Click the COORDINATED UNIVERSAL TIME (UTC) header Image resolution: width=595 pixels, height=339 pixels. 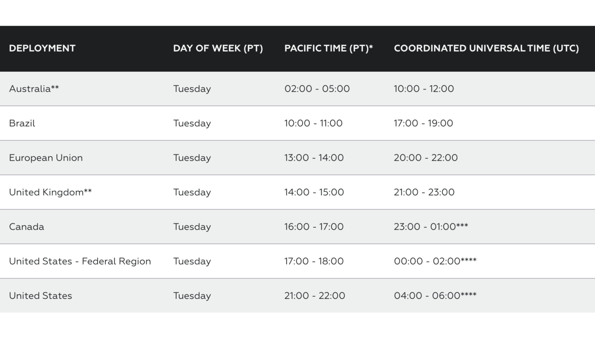[486, 49]
